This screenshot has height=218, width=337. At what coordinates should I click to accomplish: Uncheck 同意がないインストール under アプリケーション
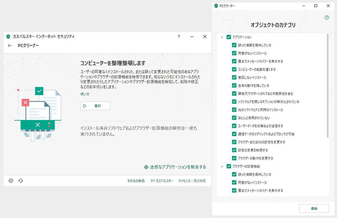[234, 53]
